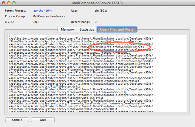The height and width of the screenshot is (127, 195).
Task: Open the launchd (164) parent process link
Action: point(42,11)
